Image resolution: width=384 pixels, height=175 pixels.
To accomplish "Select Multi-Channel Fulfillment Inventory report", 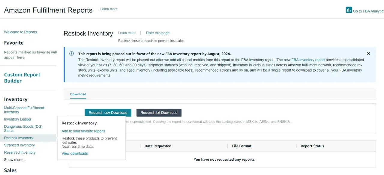I will (x=24, y=110).
